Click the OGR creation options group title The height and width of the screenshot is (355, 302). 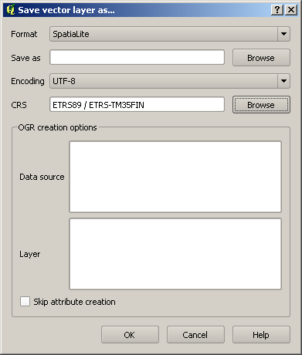pyautogui.click(x=57, y=127)
